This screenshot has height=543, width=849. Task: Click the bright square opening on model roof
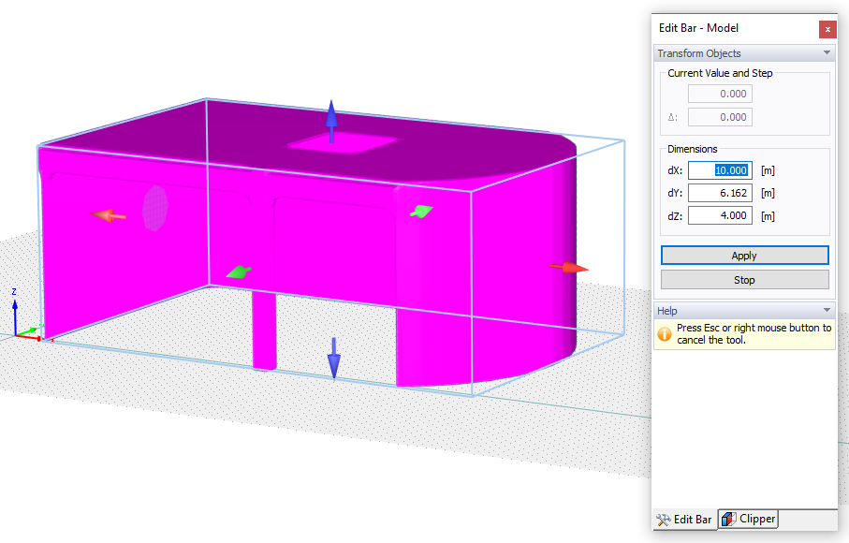(x=343, y=143)
